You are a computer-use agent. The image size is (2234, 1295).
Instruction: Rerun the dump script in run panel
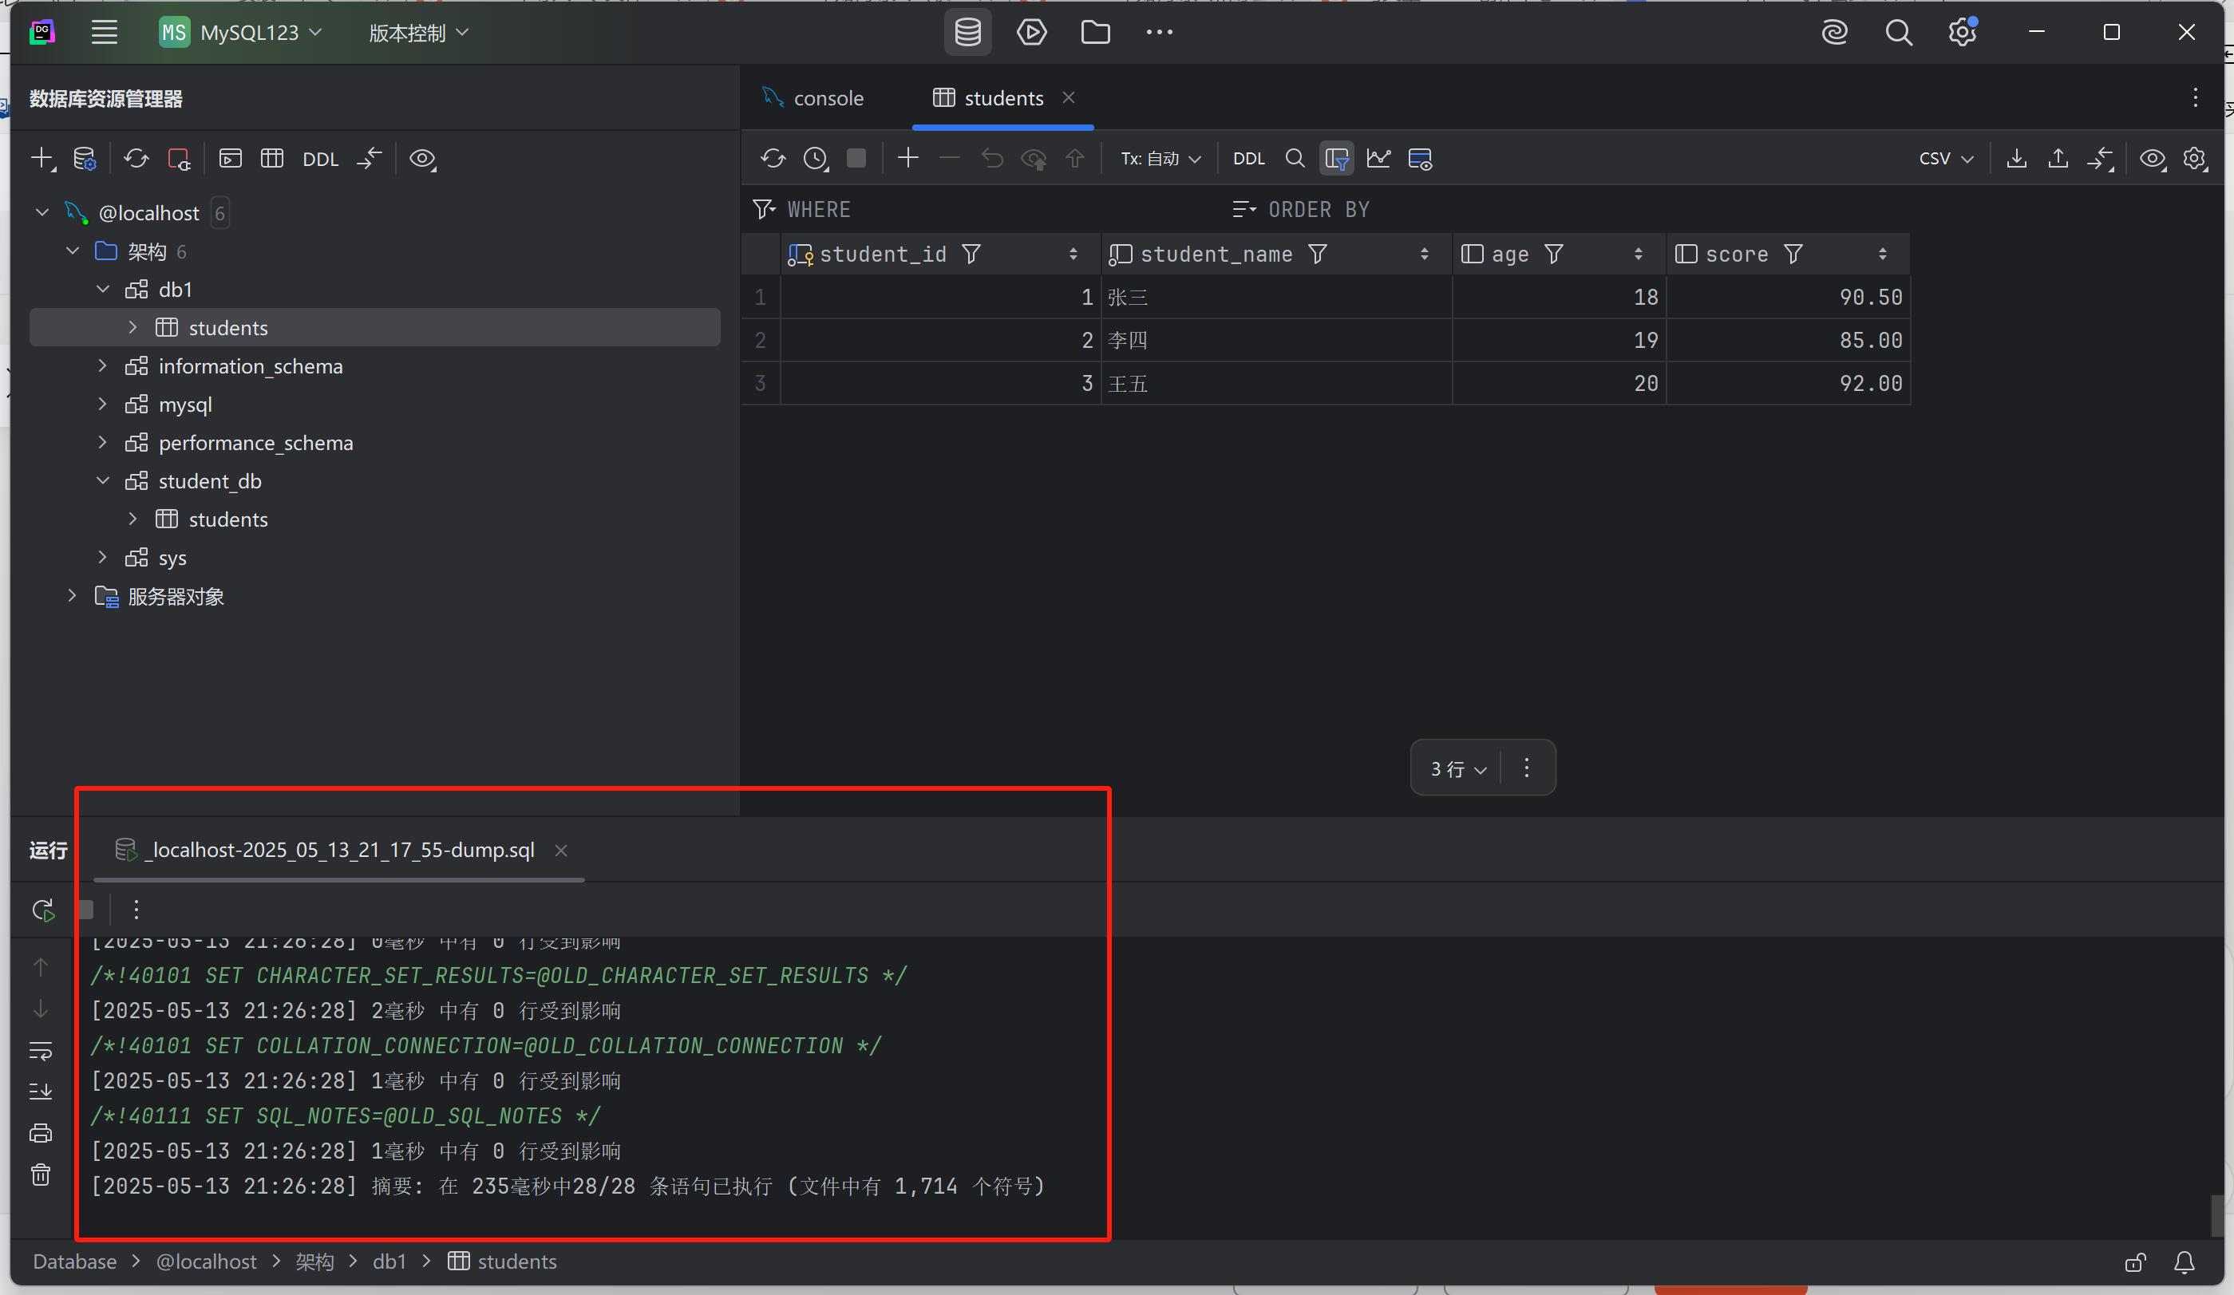click(x=42, y=910)
